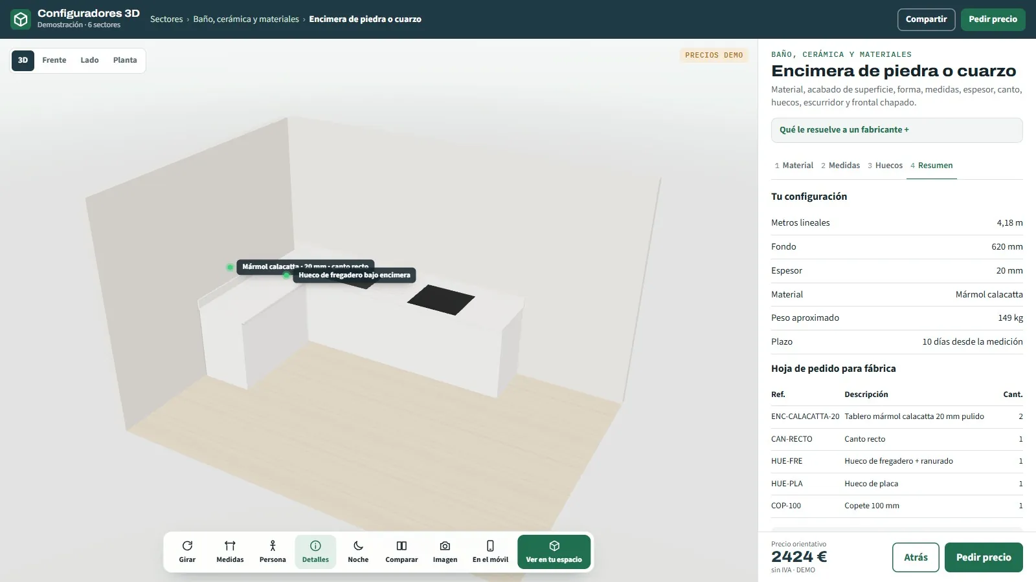Open step 3 Huecos tab
1036x582 pixels.
885,166
